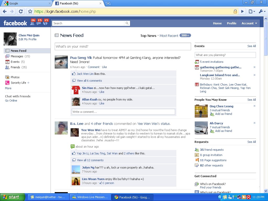Click the What are you planning field

pos(225,55)
